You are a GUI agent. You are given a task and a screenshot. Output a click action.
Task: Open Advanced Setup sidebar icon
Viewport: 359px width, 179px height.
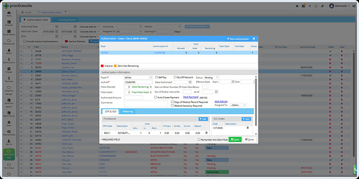click(x=9, y=133)
